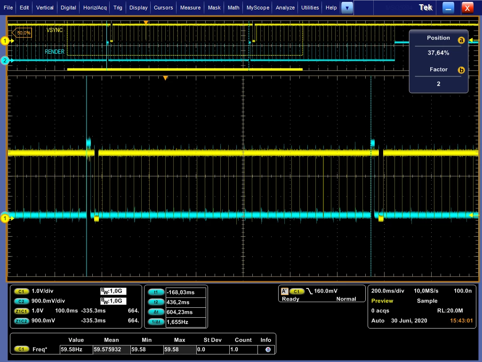Screen dimensions: 482x362
Task: Close the oscilloscope application
Action: click(x=467, y=8)
